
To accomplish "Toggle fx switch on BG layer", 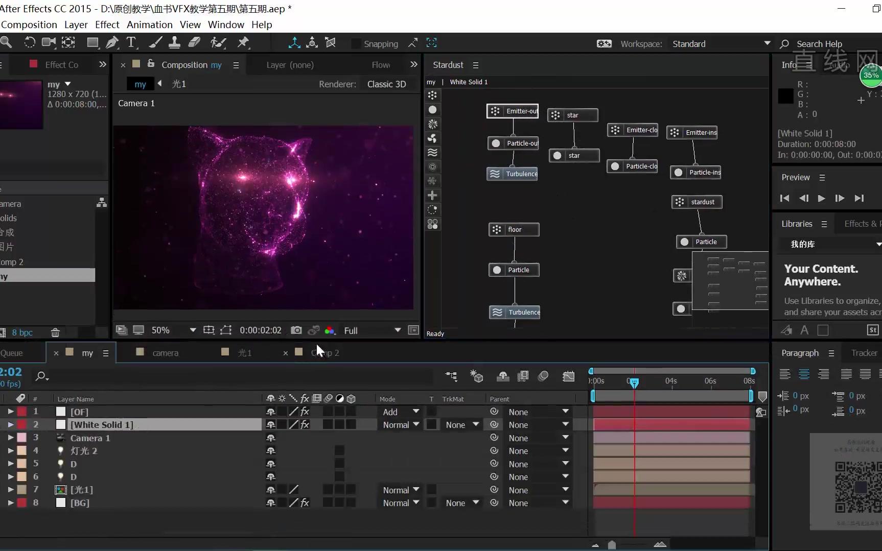I will tap(305, 502).
